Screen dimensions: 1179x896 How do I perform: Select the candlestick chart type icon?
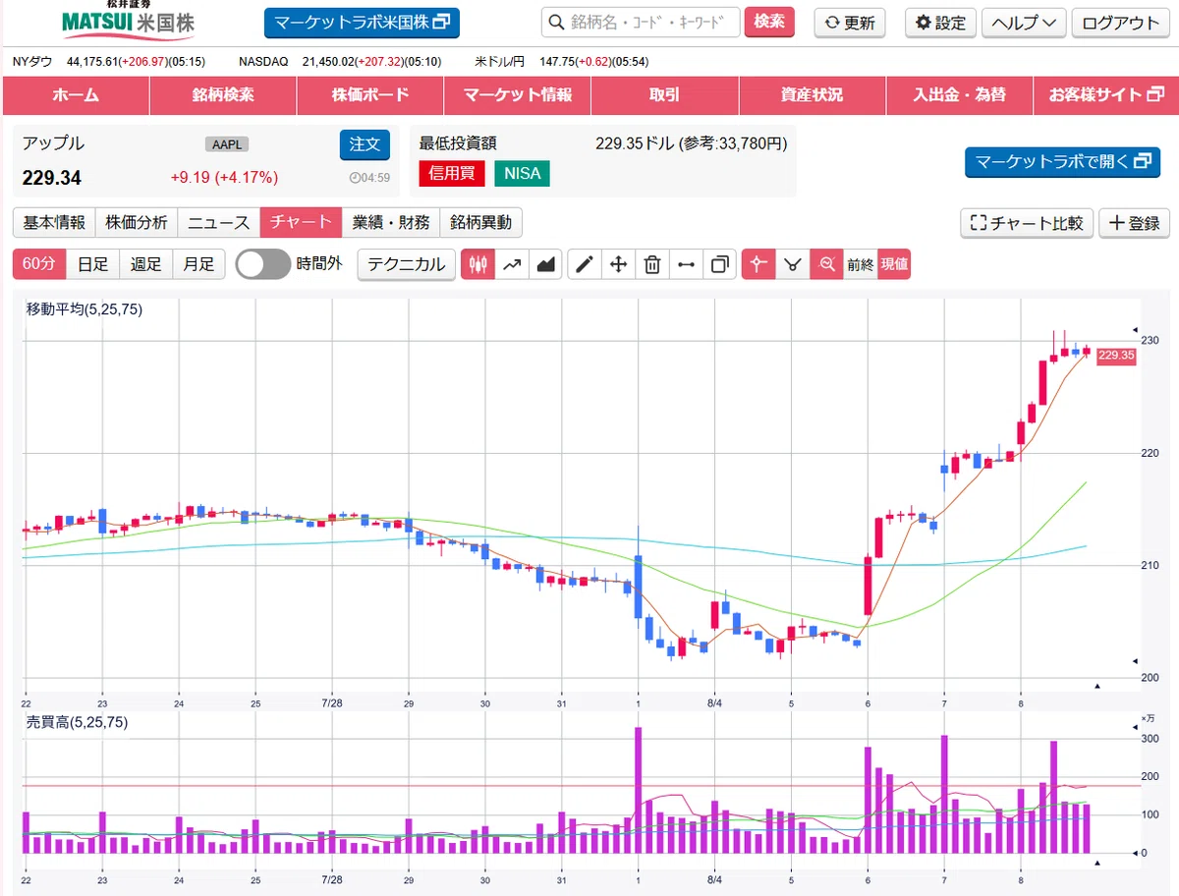tap(478, 264)
